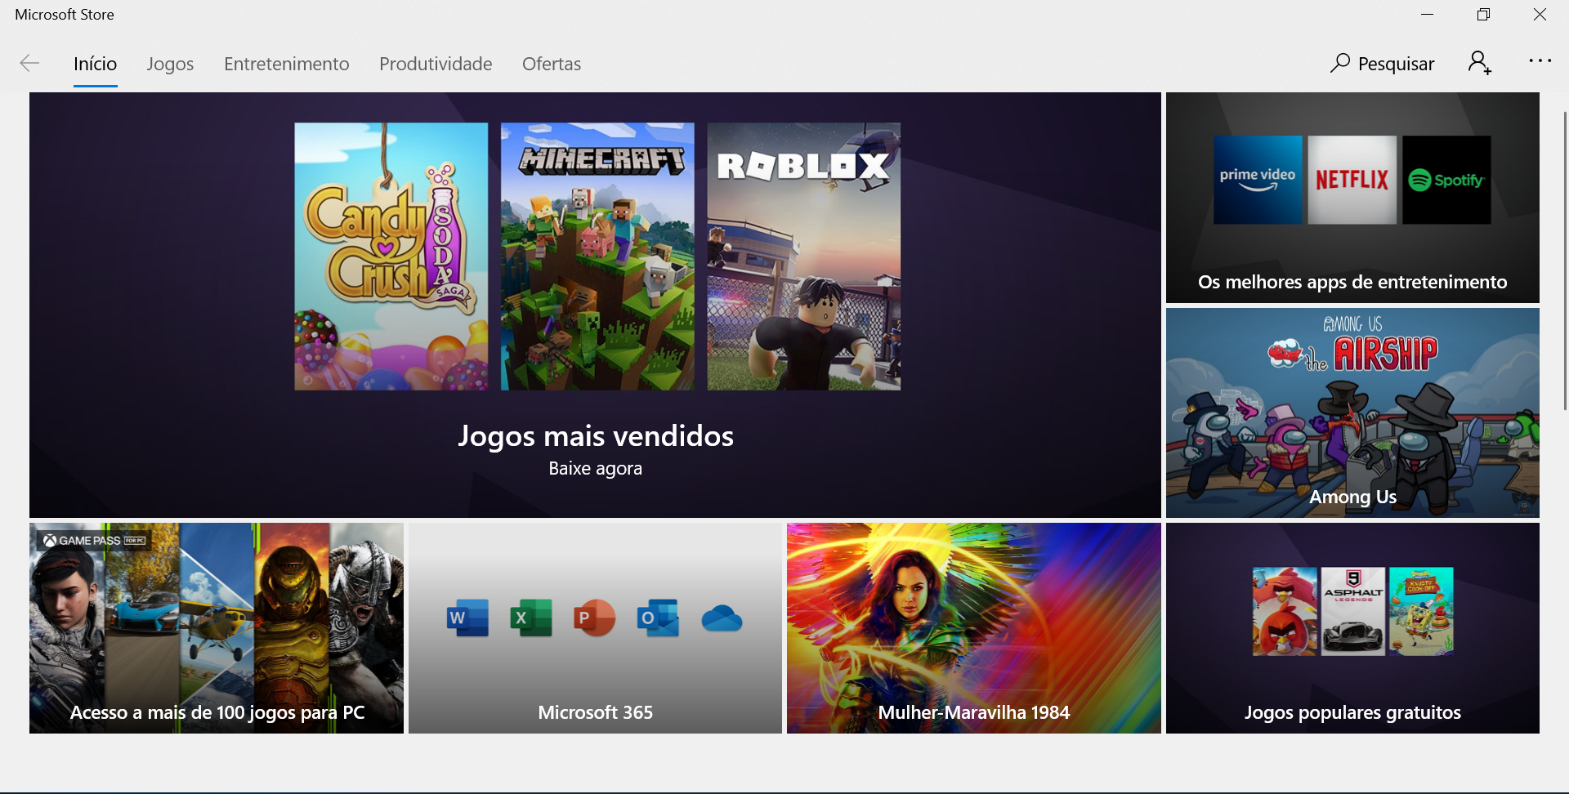The width and height of the screenshot is (1569, 794).
Task: Switch to the Início tab
Action: coord(95,64)
